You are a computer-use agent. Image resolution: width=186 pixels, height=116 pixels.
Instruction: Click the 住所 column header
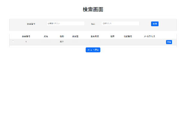pos(112,36)
